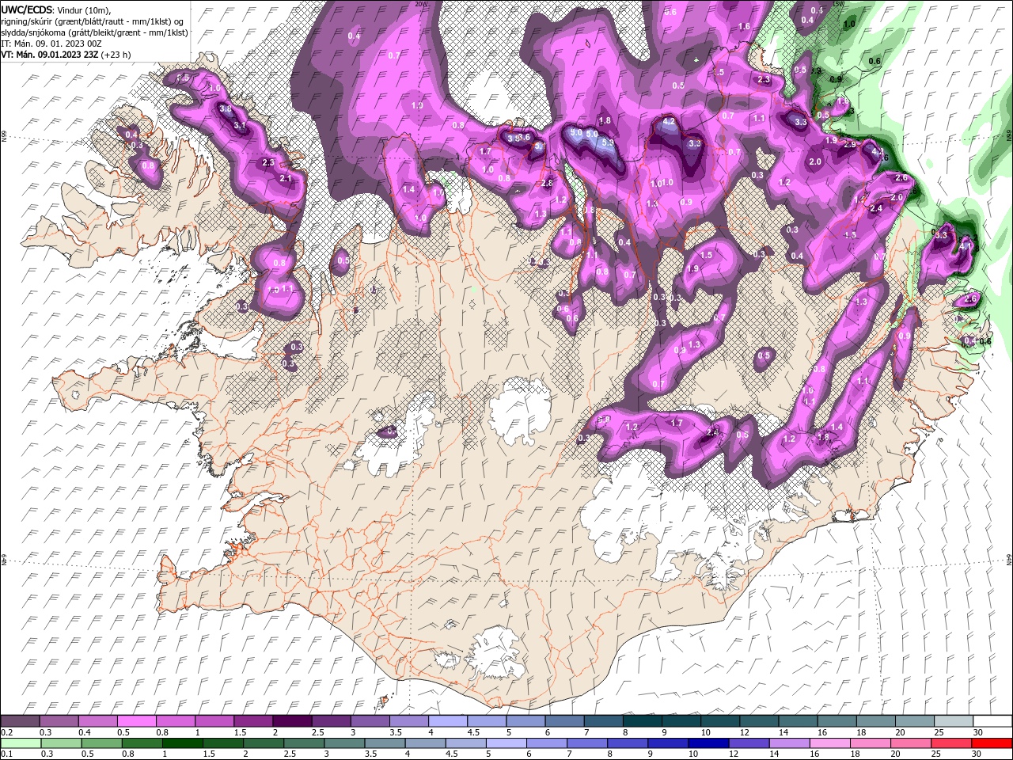Click light gray swatch labeled 25 in upper legend

pos(954,720)
